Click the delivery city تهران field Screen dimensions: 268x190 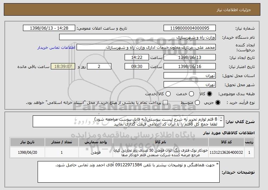click(190, 85)
